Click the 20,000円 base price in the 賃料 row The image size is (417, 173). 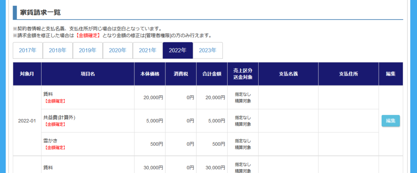pos(153,98)
